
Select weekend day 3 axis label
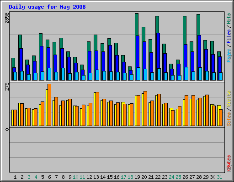29,177
